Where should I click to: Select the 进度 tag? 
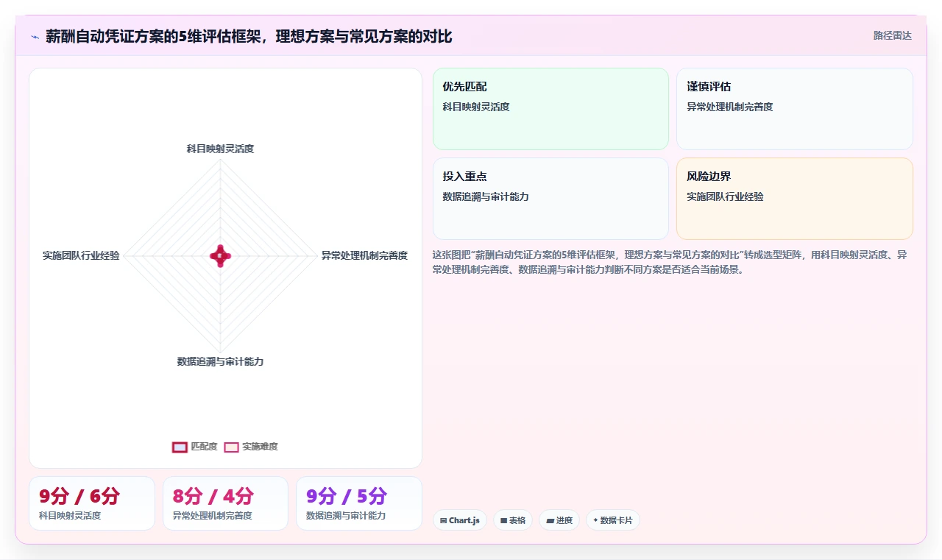tap(559, 520)
